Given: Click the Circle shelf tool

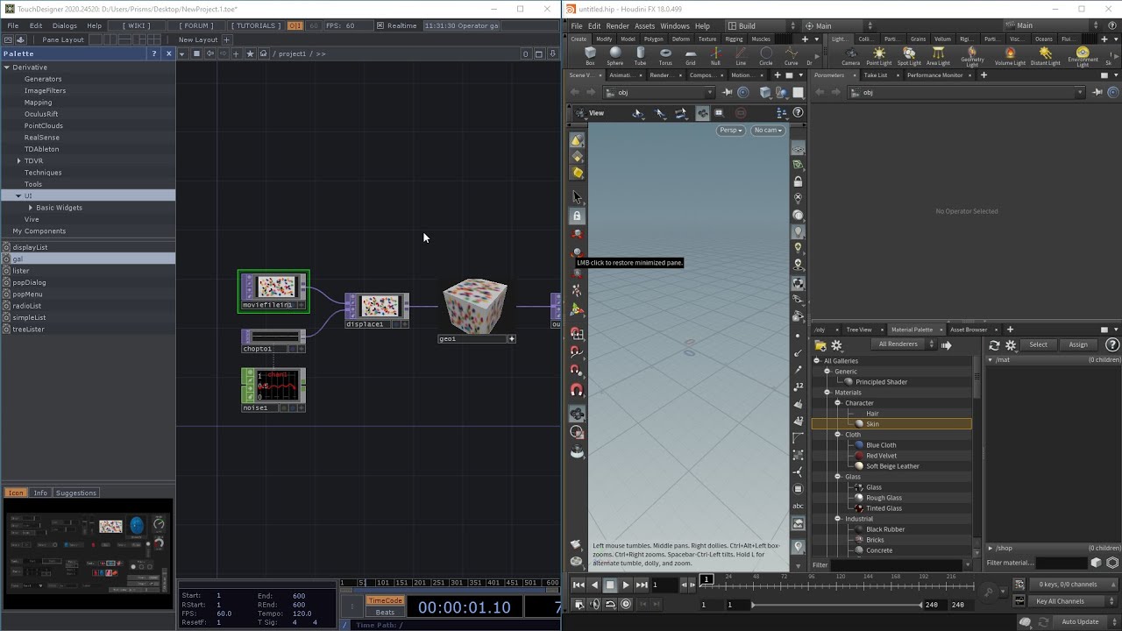Looking at the screenshot, I should (766, 55).
